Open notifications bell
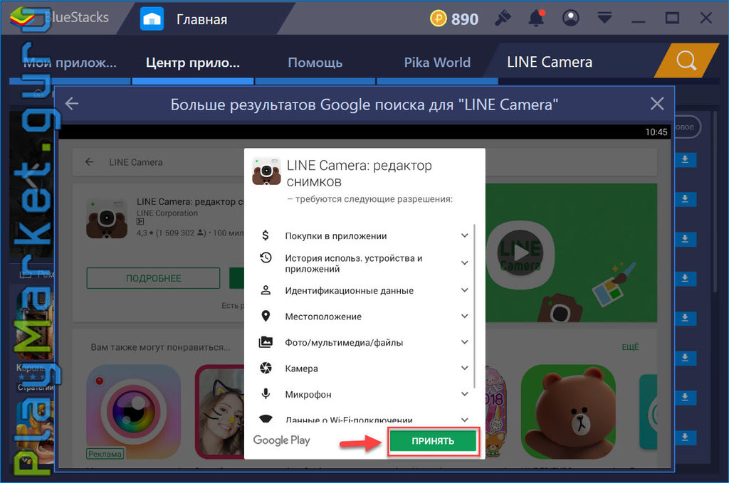Image resolution: width=729 pixels, height=483 pixels. coord(536,18)
